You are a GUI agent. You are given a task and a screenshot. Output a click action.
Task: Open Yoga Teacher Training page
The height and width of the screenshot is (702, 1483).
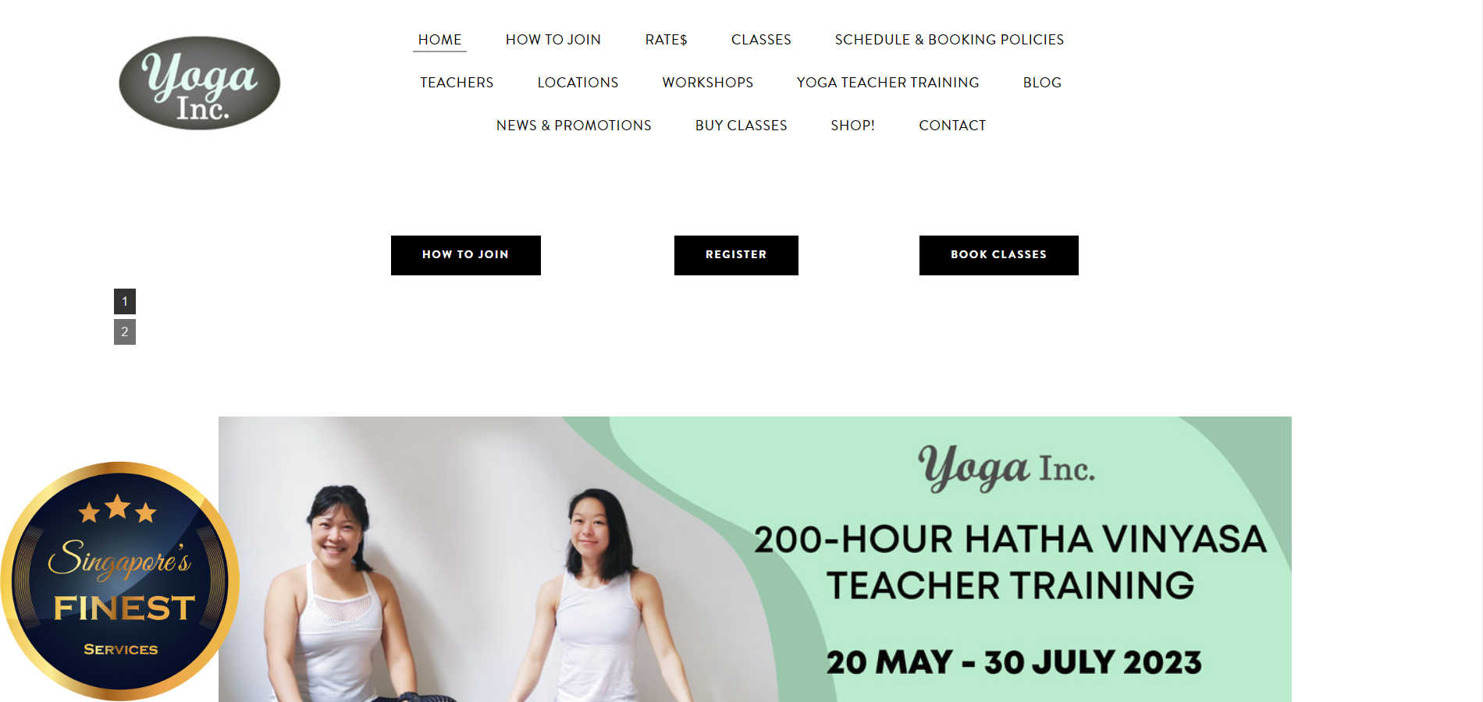click(887, 83)
